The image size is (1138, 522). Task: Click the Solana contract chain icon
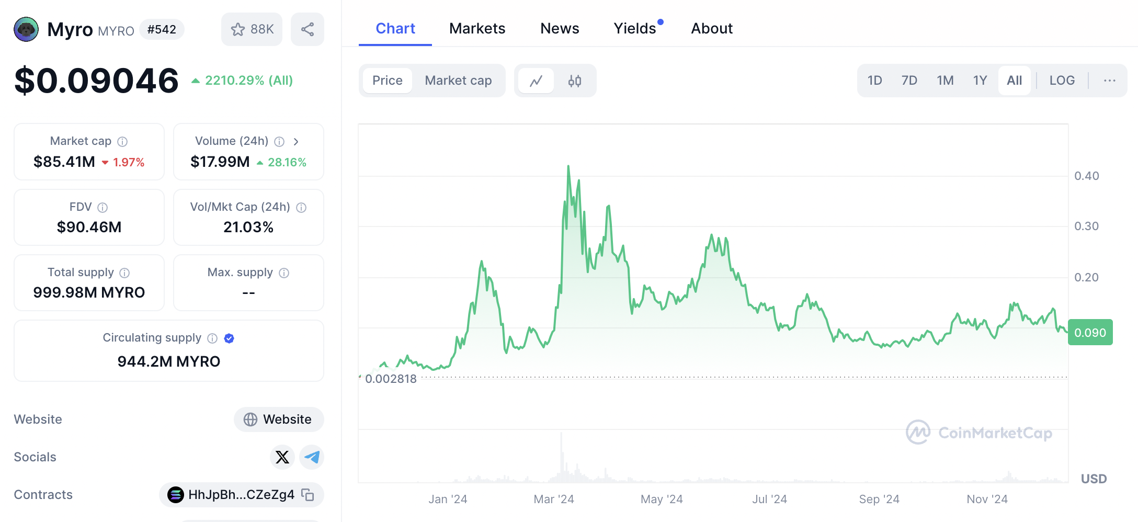point(176,495)
